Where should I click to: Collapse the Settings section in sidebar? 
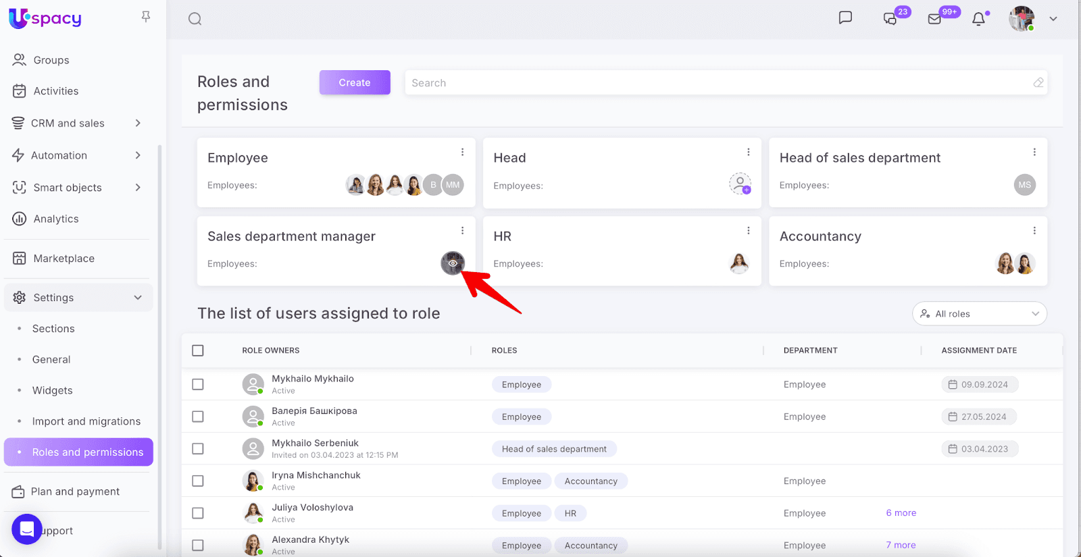[x=138, y=298]
